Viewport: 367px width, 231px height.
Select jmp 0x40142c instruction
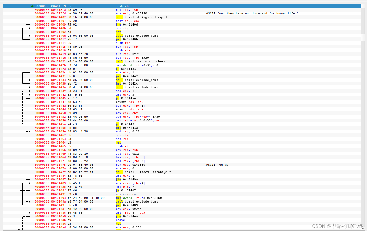[126, 83]
